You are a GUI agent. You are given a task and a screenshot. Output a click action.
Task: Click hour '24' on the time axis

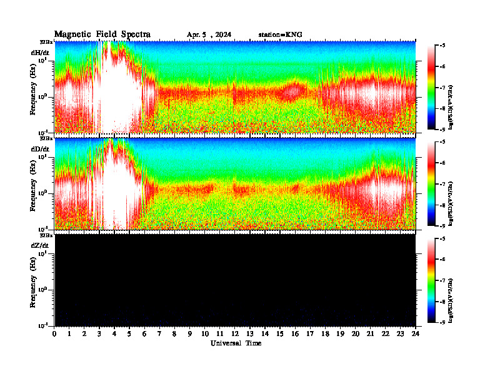click(416, 334)
